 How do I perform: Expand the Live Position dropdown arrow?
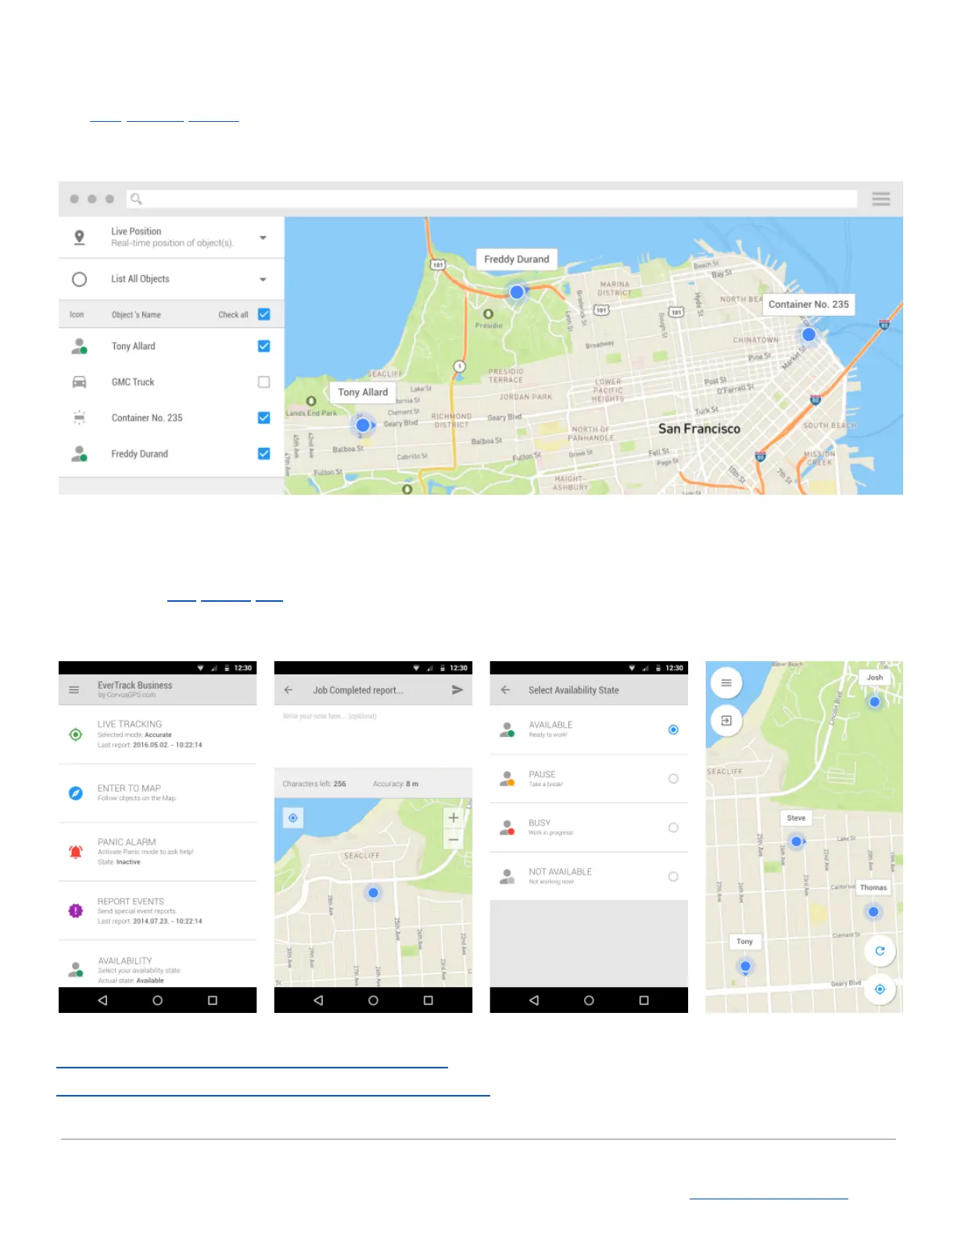pyautogui.click(x=263, y=238)
